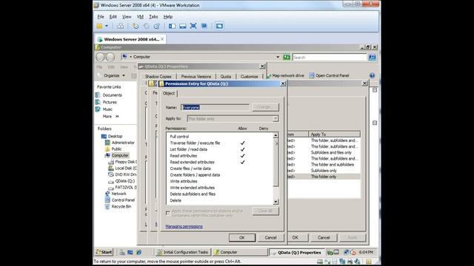The image size is (474, 266).
Task: Expand More favorite links
Action: pos(110,117)
